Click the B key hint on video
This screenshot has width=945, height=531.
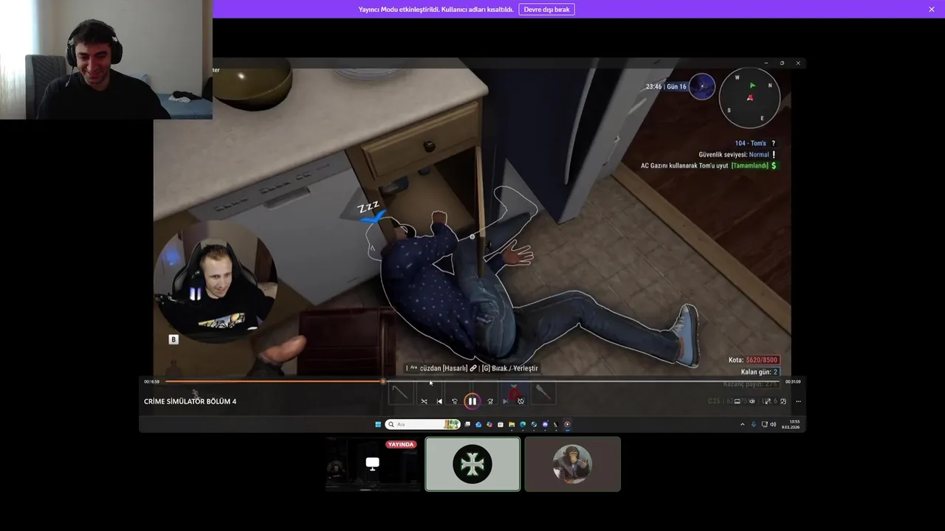point(173,339)
